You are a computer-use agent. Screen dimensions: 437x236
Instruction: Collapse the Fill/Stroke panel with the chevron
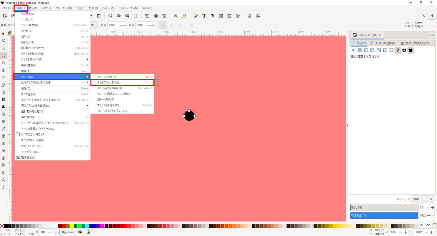coord(432,35)
